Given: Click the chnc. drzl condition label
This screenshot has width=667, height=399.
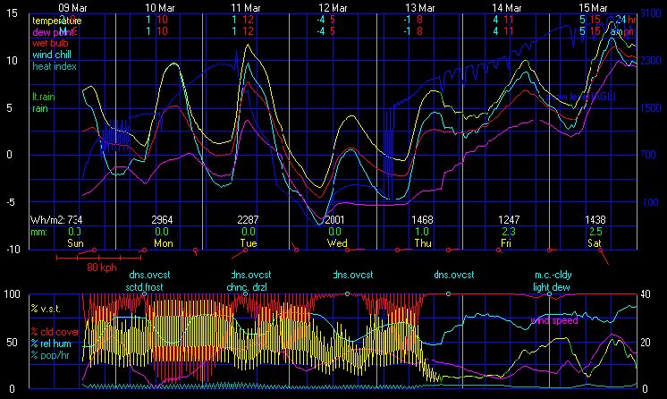Looking at the screenshot, I should (247, 287).
